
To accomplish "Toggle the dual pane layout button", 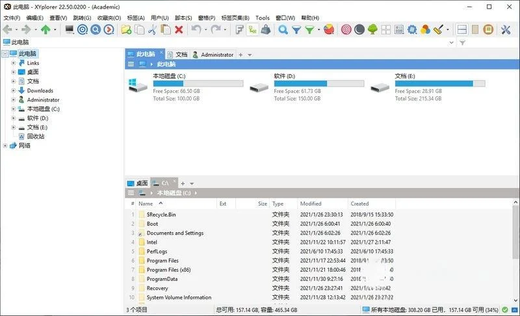I will [x=462, y=29].
